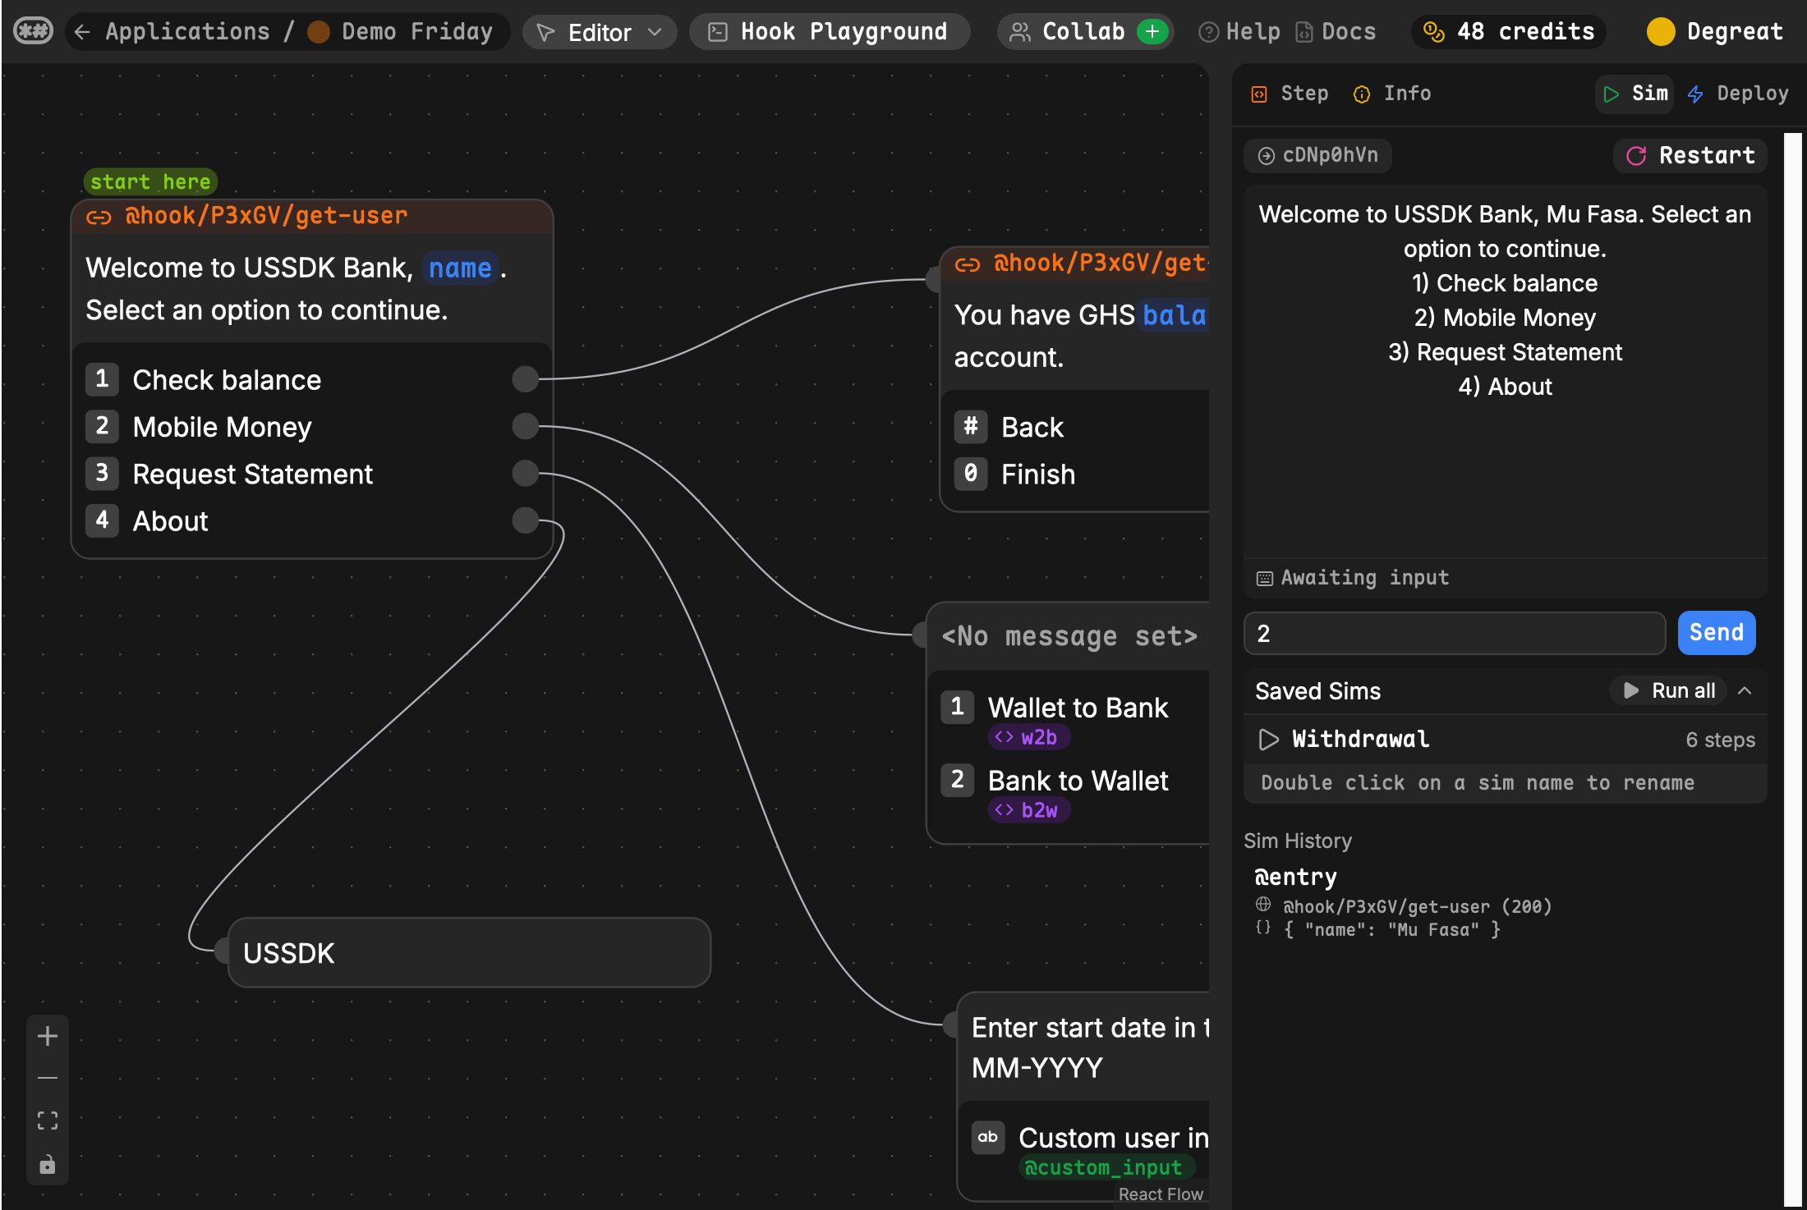The image size is (1807, 1210).
Task: Click the zoom in control on the canvas
Action: (47, 1035)
